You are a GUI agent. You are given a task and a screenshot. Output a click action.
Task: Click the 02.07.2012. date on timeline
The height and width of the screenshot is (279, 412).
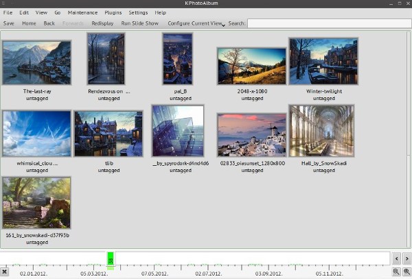click(x=208, y=274)
